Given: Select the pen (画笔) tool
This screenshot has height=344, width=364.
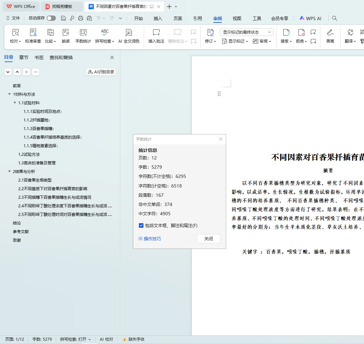Looking at the screenshot, I should tap(330, 33).
